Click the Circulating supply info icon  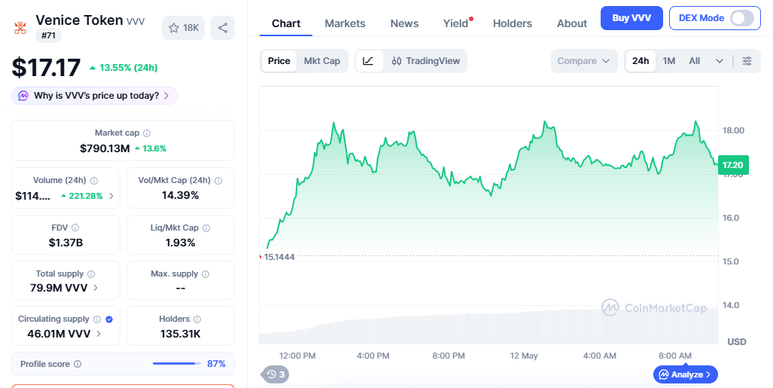pos(97,319)
